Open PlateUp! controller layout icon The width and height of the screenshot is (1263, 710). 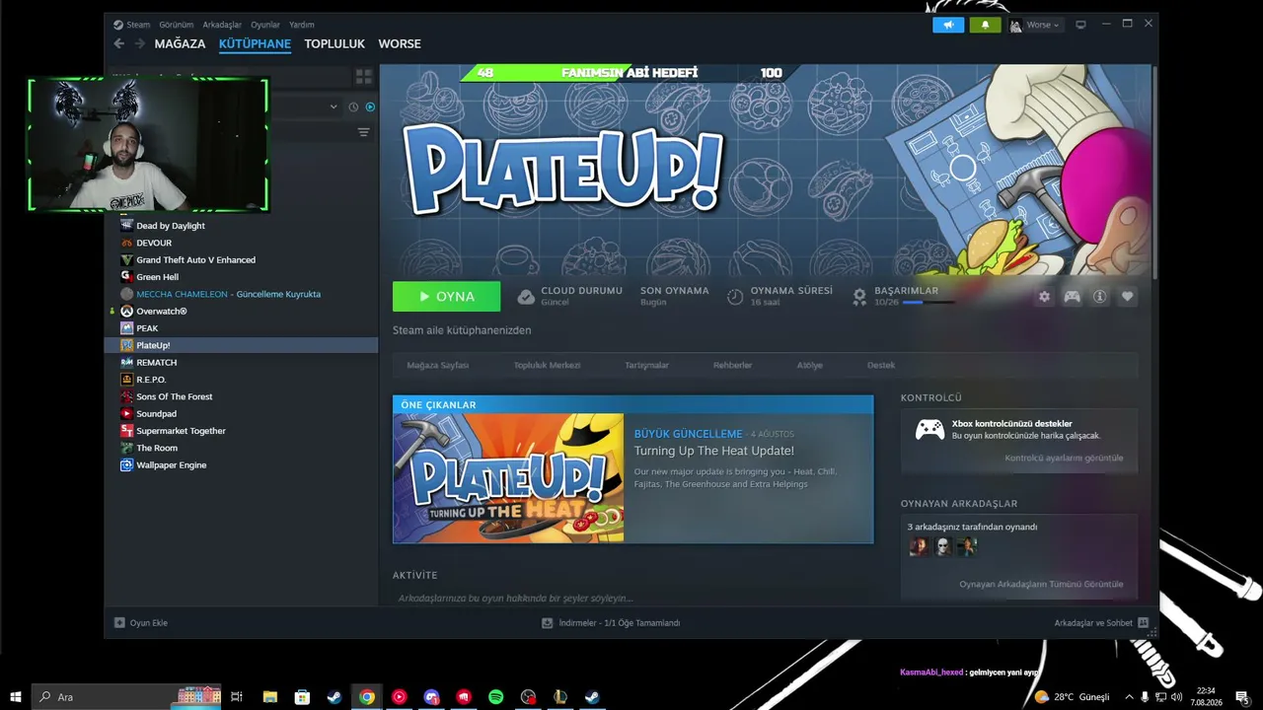point(1072,296)
